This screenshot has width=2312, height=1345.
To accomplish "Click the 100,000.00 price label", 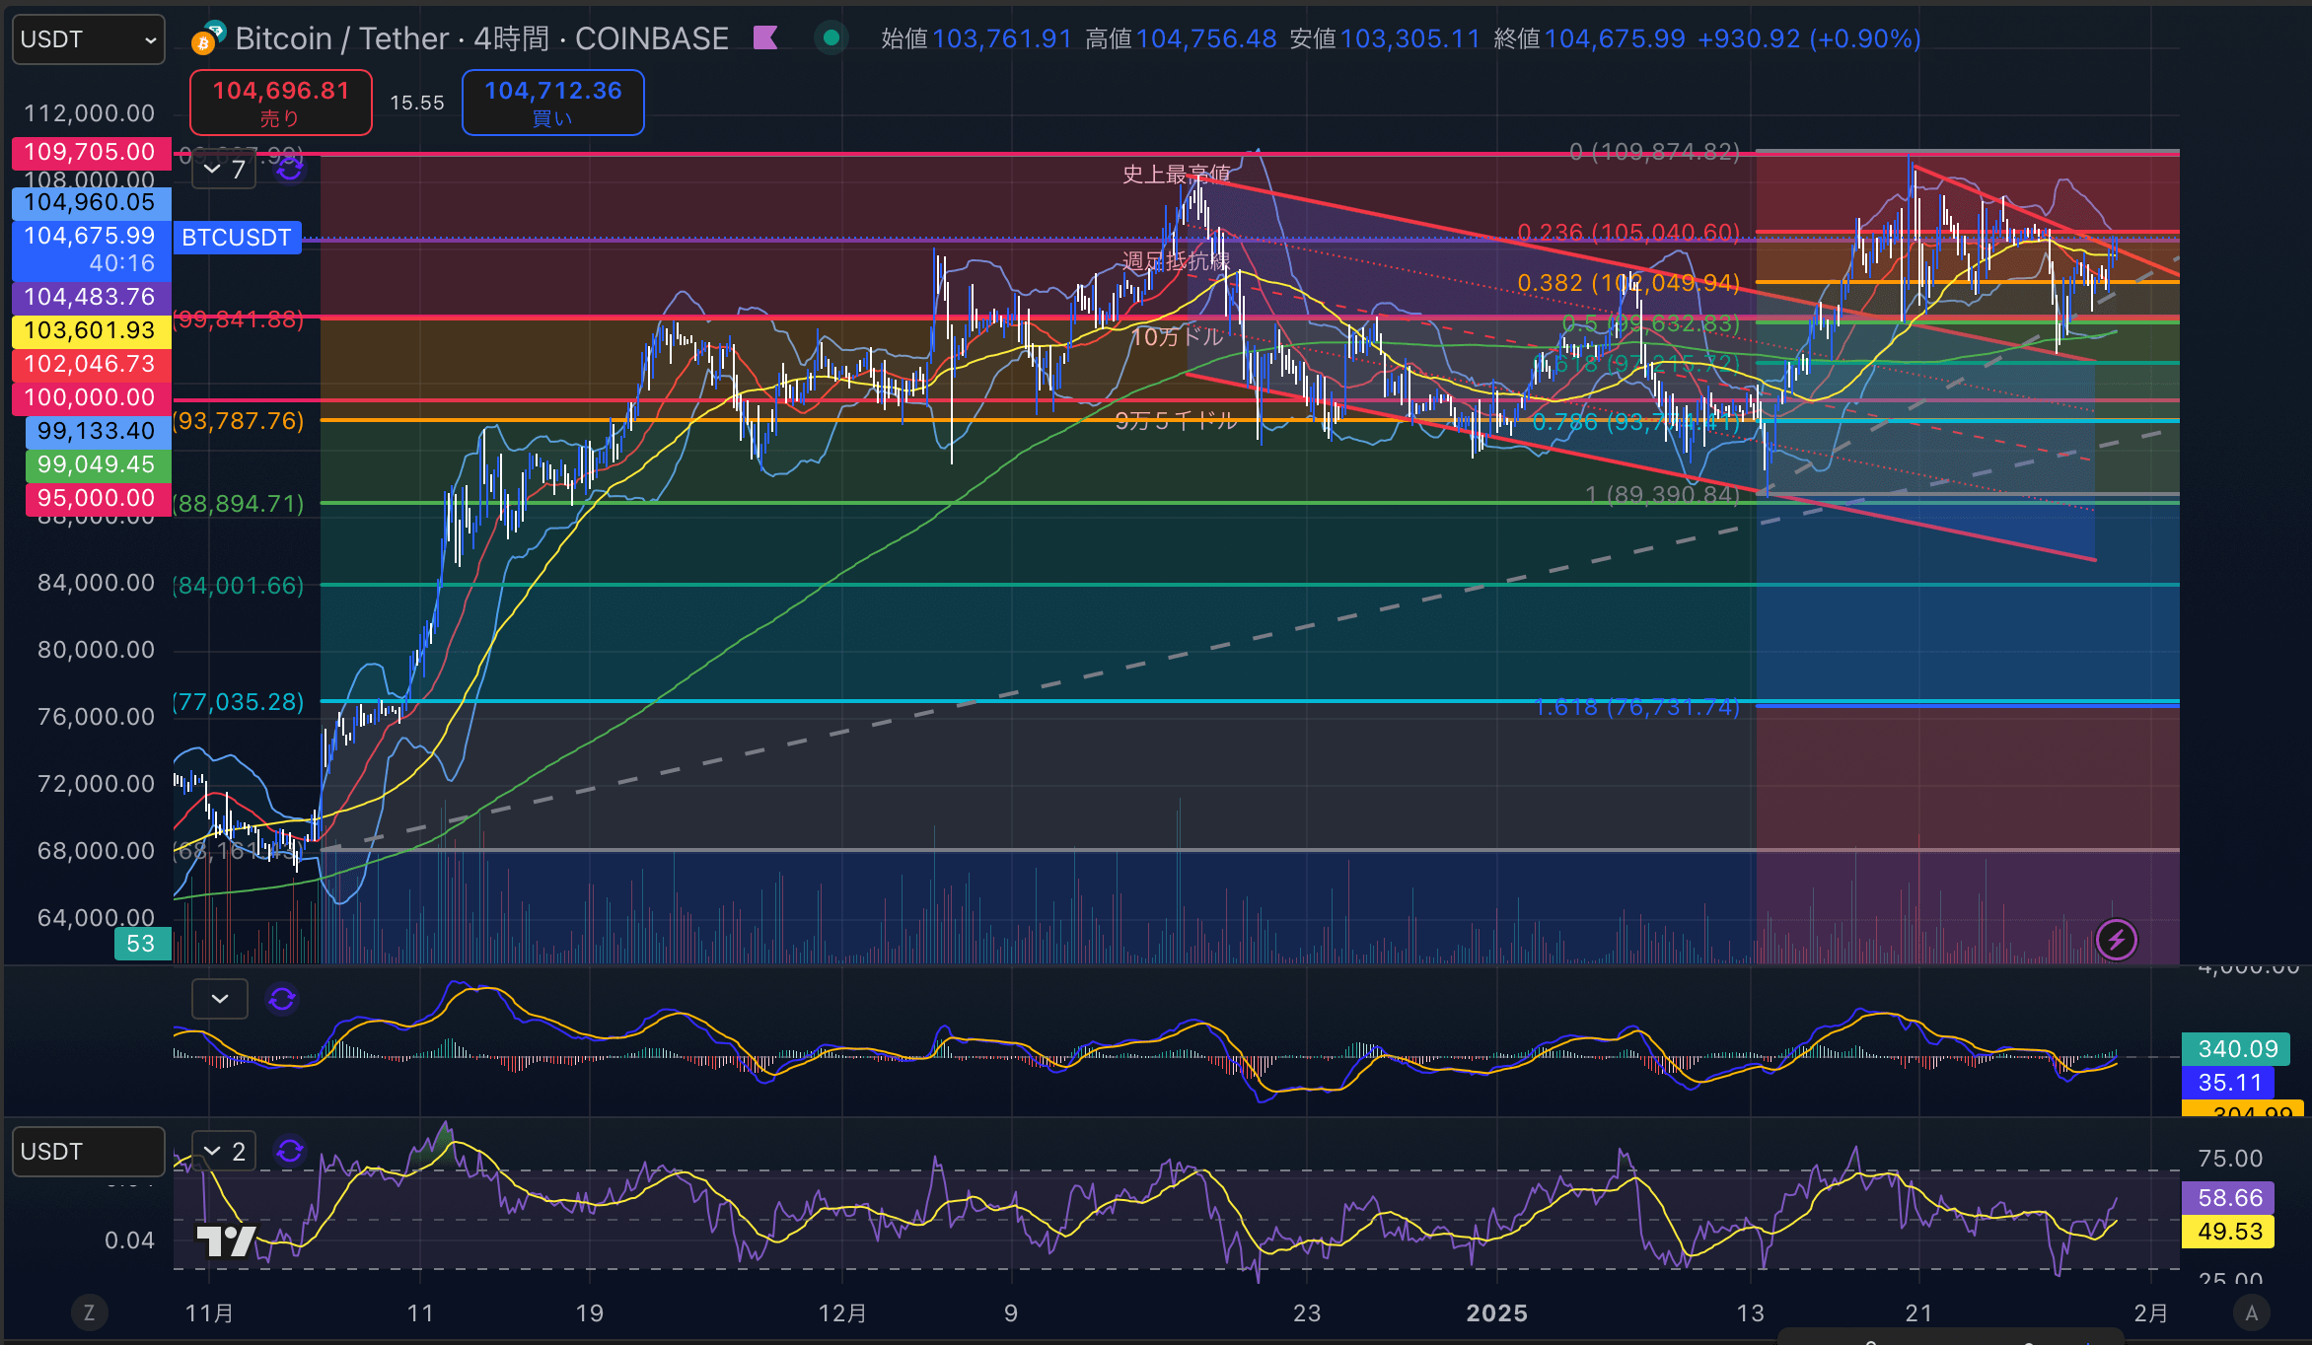I will [x=91, y=397].
